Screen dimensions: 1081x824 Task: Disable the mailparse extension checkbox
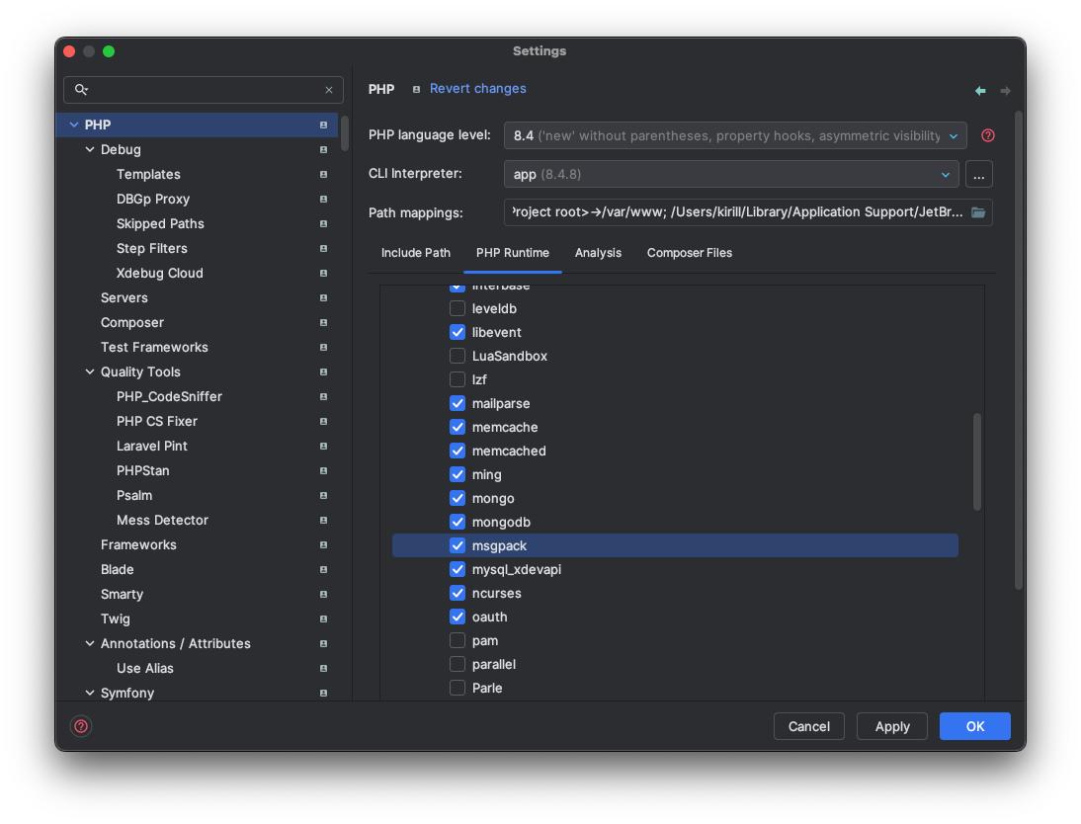(457, 403)
